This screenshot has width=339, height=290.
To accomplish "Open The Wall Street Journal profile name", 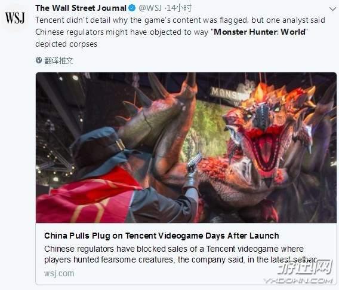I will coord(81,8).
